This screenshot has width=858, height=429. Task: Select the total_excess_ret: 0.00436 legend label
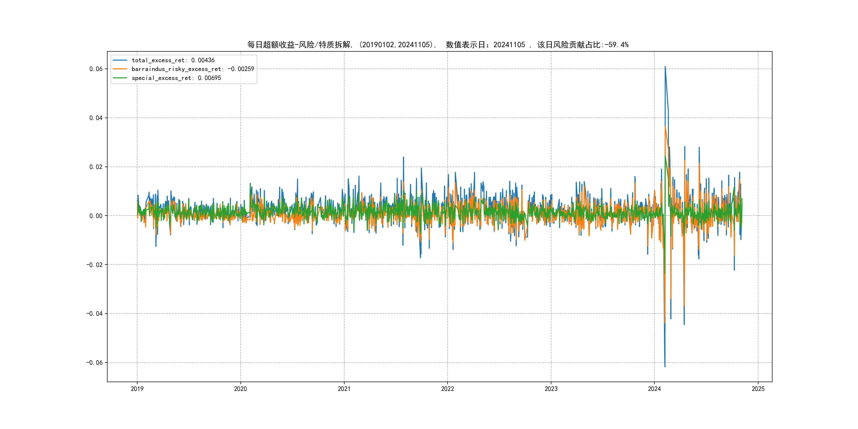[173, 60]
